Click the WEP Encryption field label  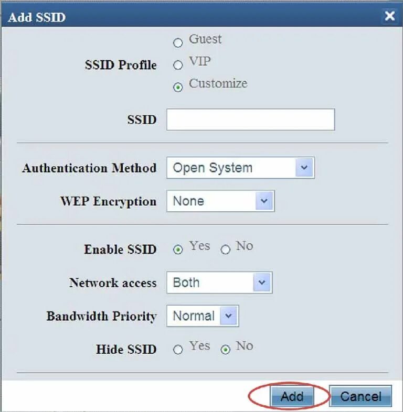pos(109,201)
